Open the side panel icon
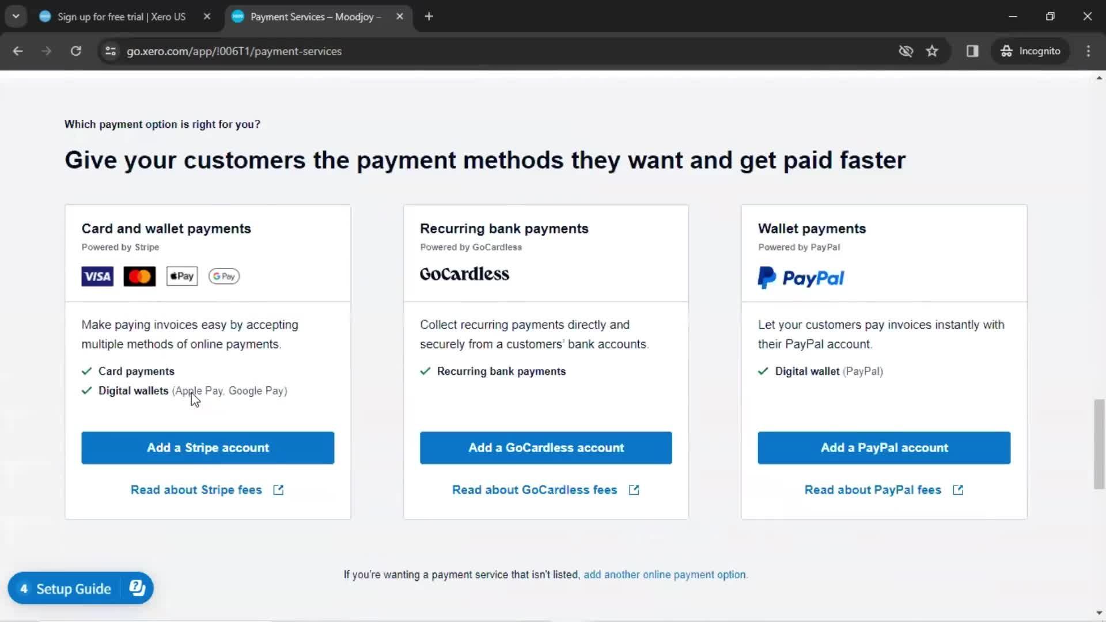 pyautogui.click(x=972, y=51)
